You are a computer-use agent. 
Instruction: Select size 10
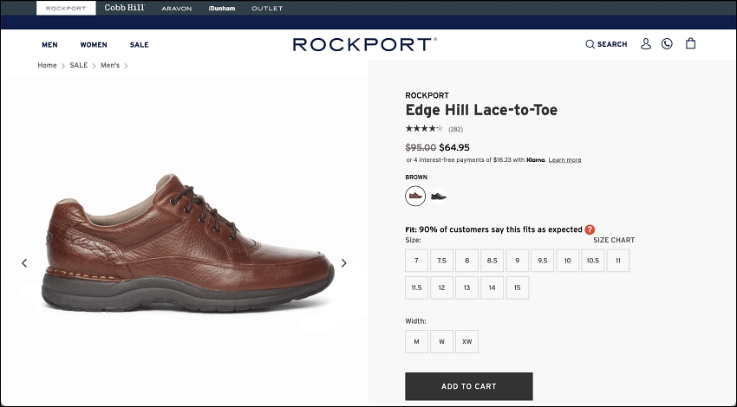pos(567,261)
